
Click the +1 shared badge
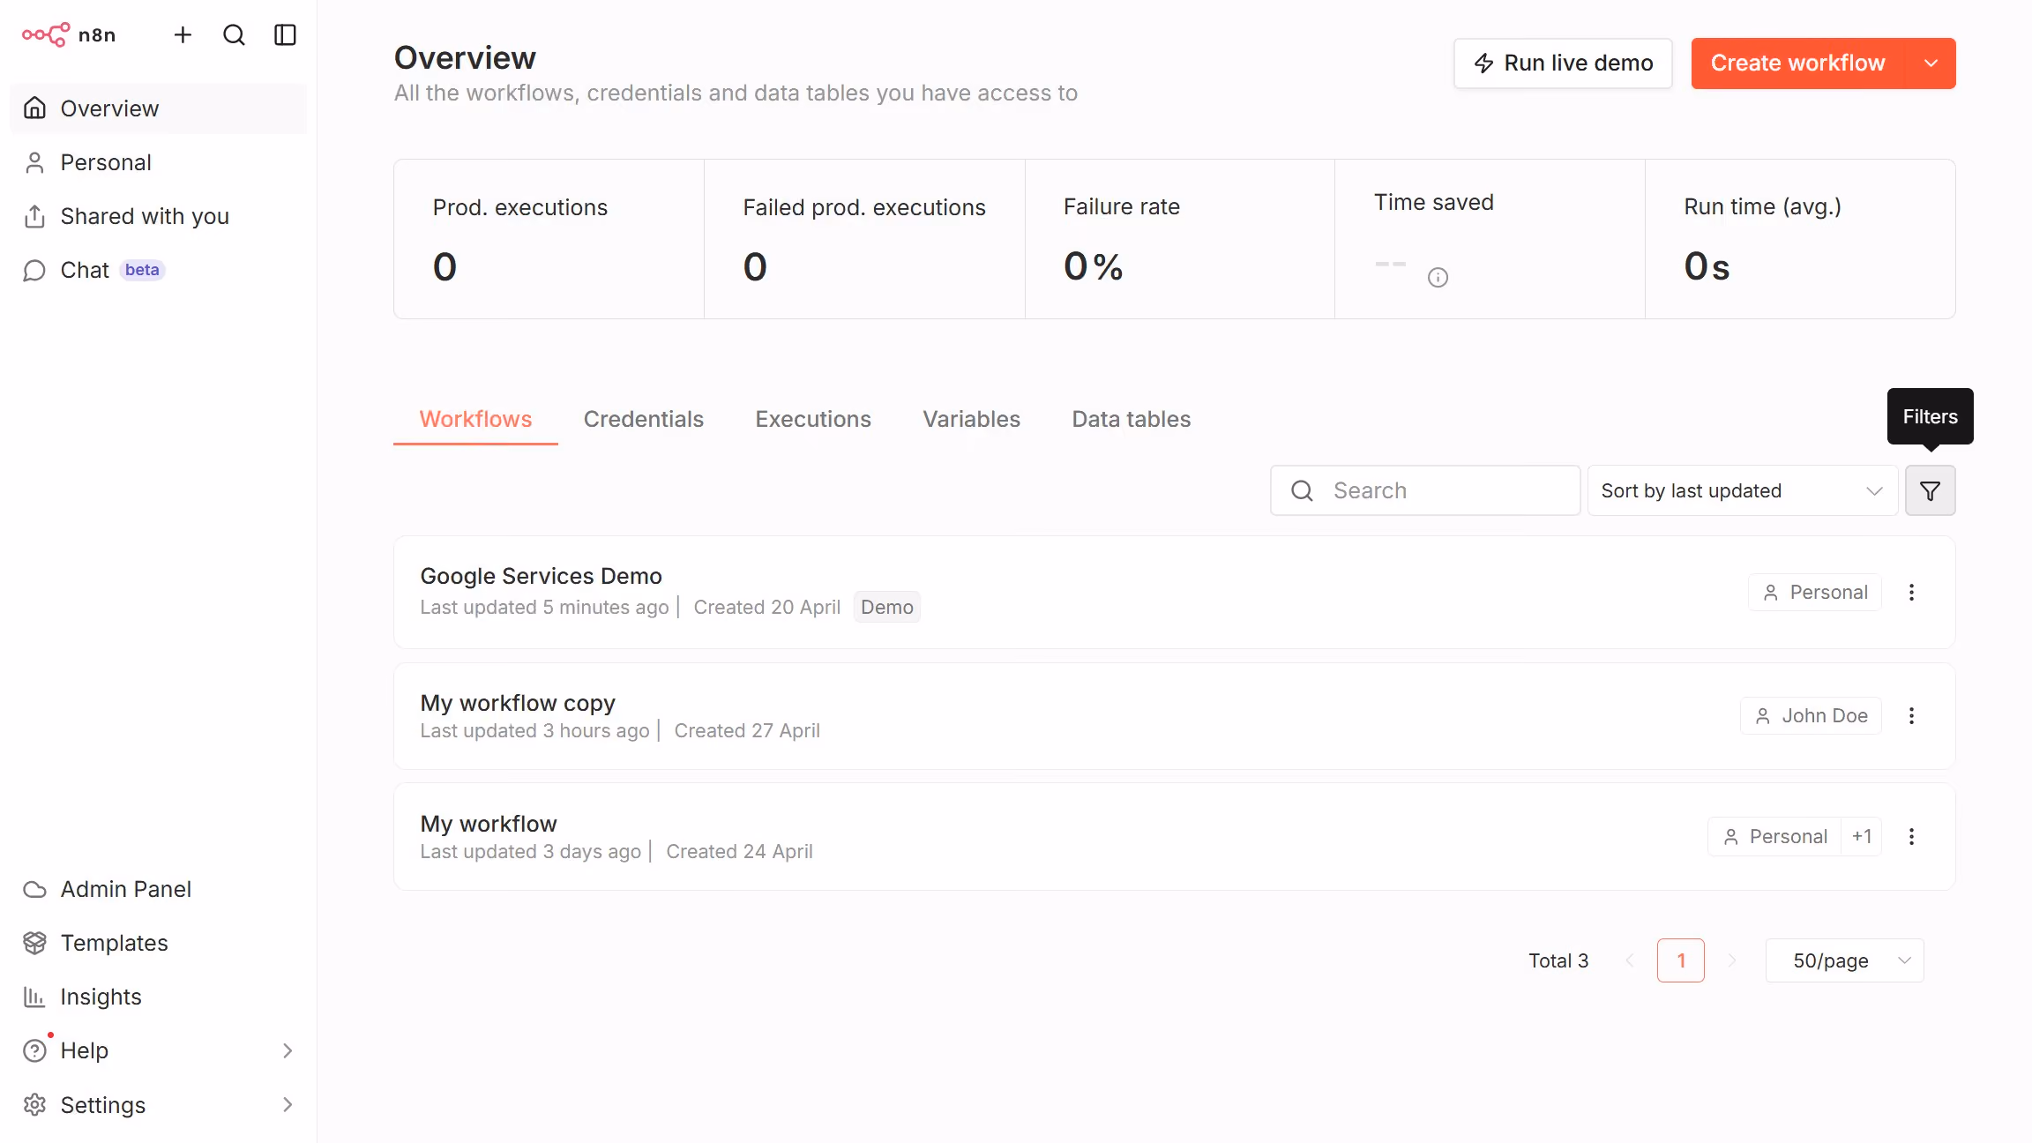(1862, 837)
